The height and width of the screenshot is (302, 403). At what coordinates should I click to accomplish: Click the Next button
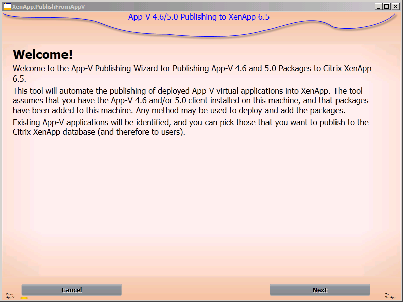pos(320,290)
